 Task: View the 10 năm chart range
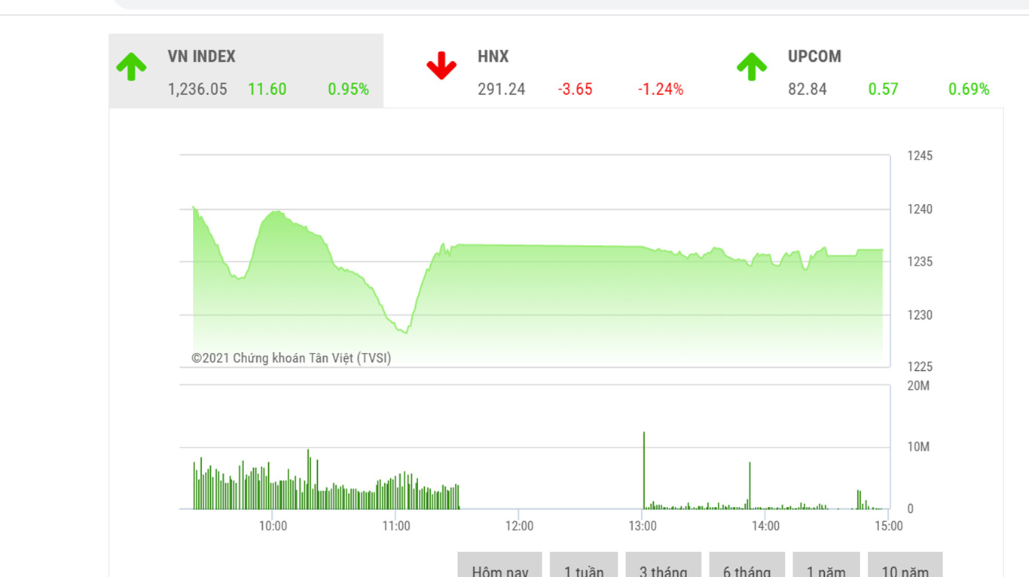click(905, 568)
